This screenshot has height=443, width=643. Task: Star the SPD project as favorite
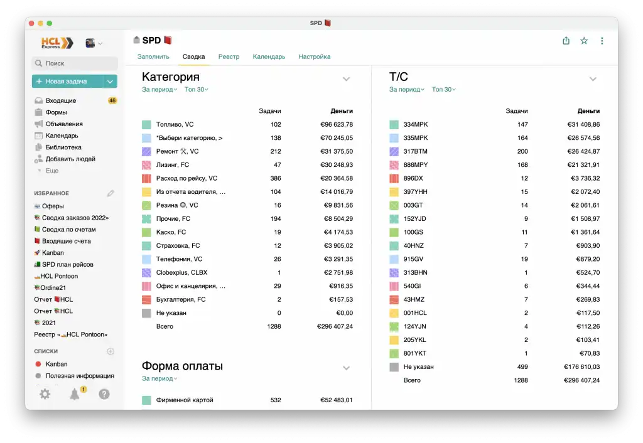pos(584,41)
